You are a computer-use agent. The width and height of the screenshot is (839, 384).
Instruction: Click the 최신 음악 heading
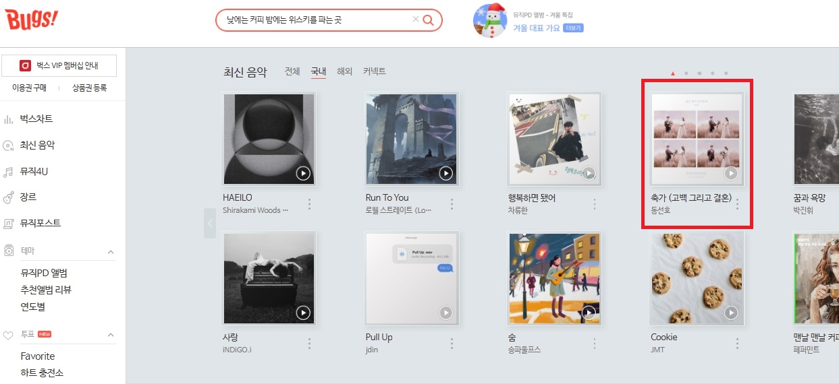coord(245,72)
